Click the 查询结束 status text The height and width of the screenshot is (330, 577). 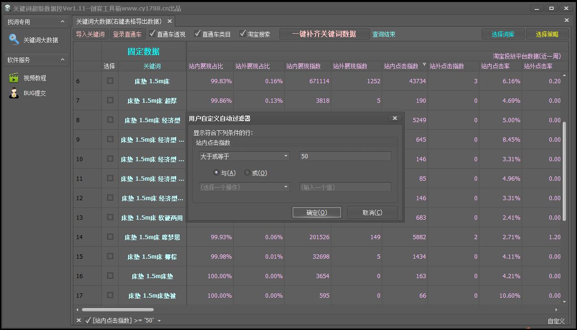tap(384, 34)
